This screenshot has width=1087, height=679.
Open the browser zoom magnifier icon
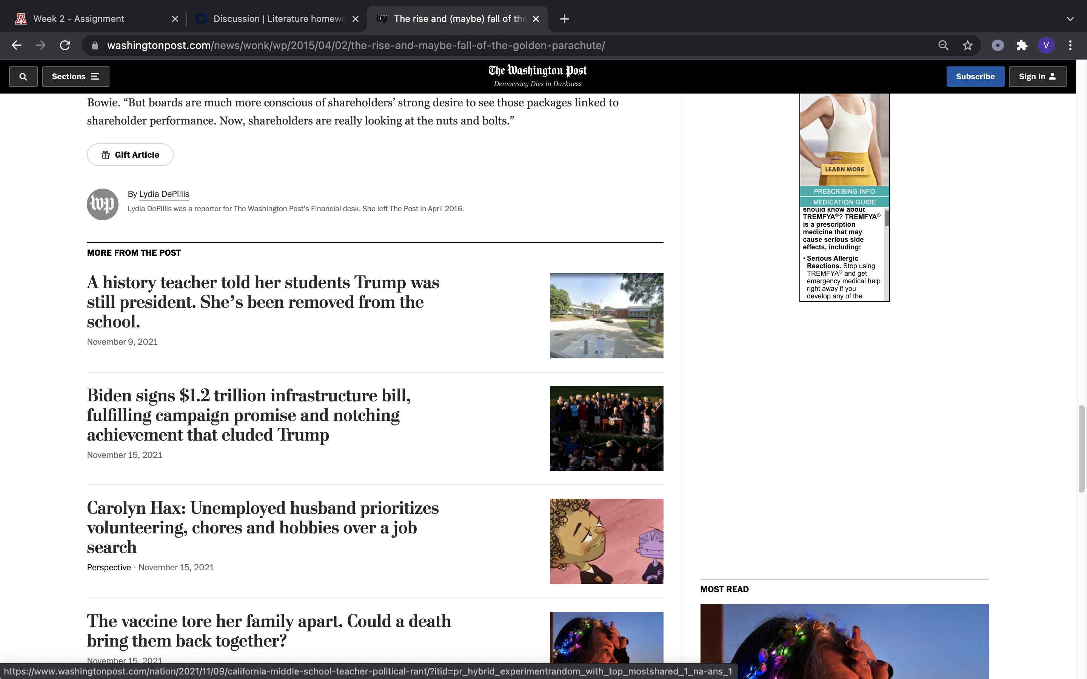[943, 45]
